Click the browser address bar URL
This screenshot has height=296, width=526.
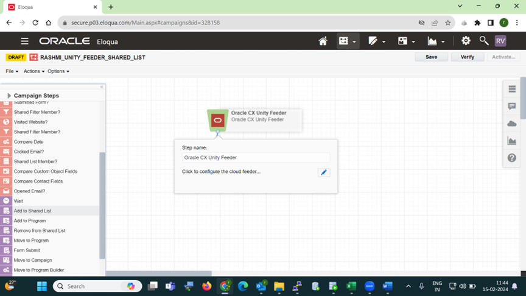click(x=146, y=23)
